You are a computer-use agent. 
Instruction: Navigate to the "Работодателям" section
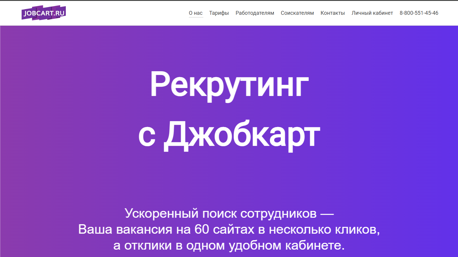click(x=255, y=13)
